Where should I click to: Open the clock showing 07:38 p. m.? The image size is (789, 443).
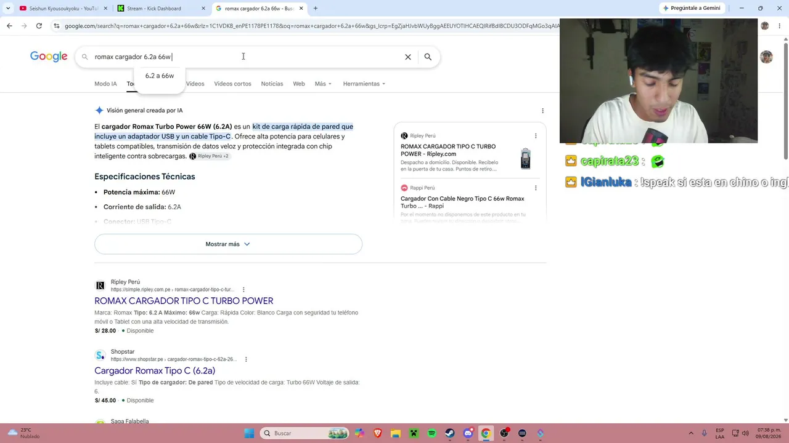(769, 433)
